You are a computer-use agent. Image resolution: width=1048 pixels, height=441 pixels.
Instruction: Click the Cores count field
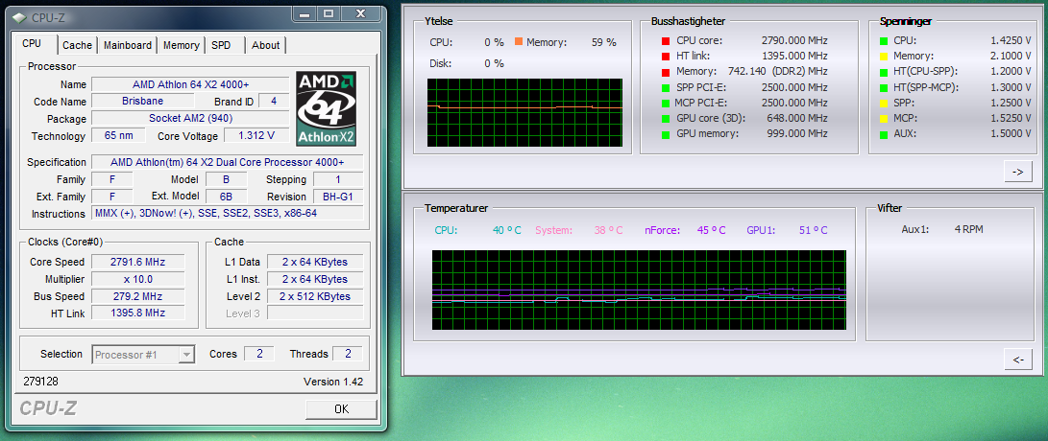click(259, 355)
